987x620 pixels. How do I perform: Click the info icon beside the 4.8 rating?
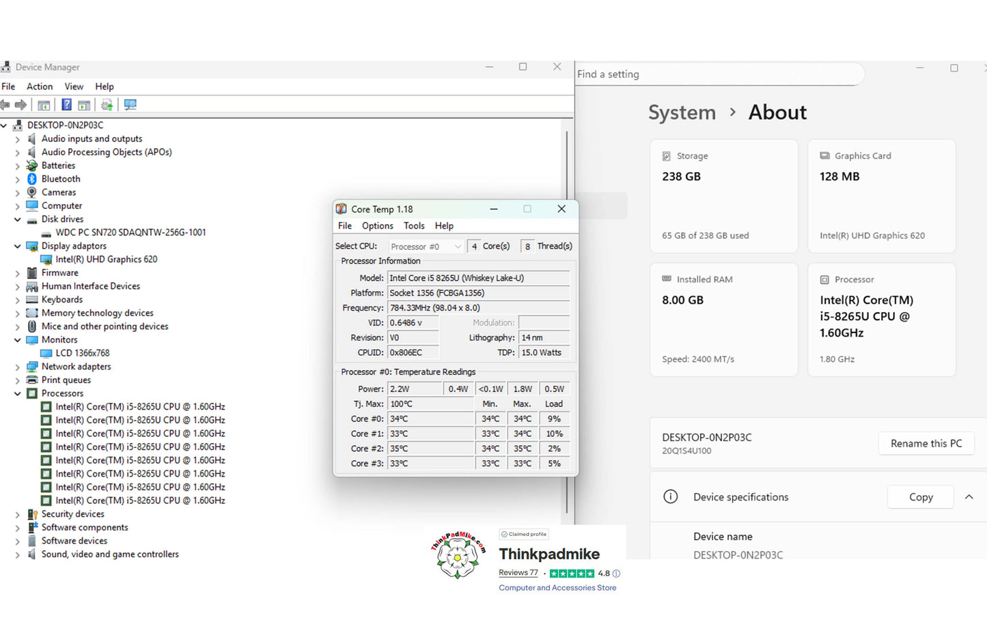[x=616, y=574]
